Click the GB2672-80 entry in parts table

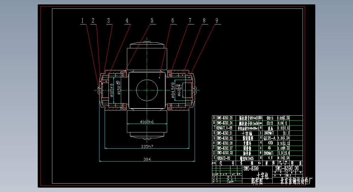(x=224, y=158)
